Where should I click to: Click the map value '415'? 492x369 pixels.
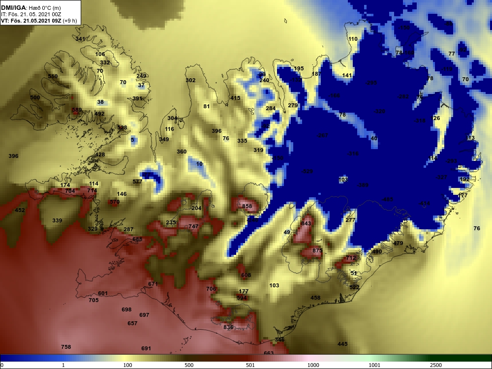tap(235, 98)
